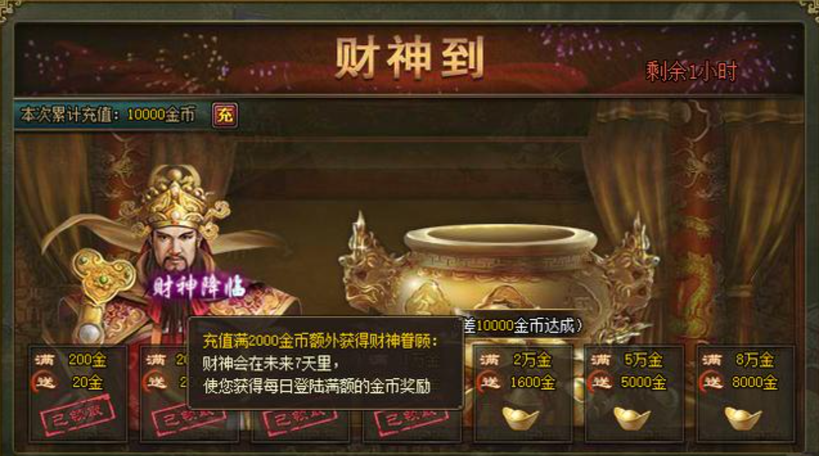Screen dimensions: 819x456
Task: Click the 送 badge beside 5000金
Action: click(x=602, y=383)
